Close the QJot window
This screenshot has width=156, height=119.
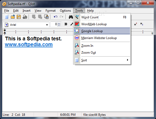pyautogui.click(x=148, y=3)
